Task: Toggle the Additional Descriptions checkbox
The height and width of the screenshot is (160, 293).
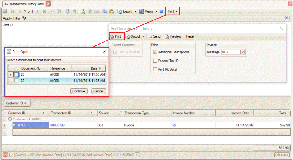Action: click(x=155, y=52)
